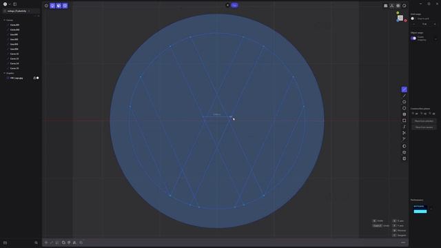Screen dimensions: 441x248
Task: Select the first Curve item in outliner
Action: pyautogui.click(x=14, y=54)
